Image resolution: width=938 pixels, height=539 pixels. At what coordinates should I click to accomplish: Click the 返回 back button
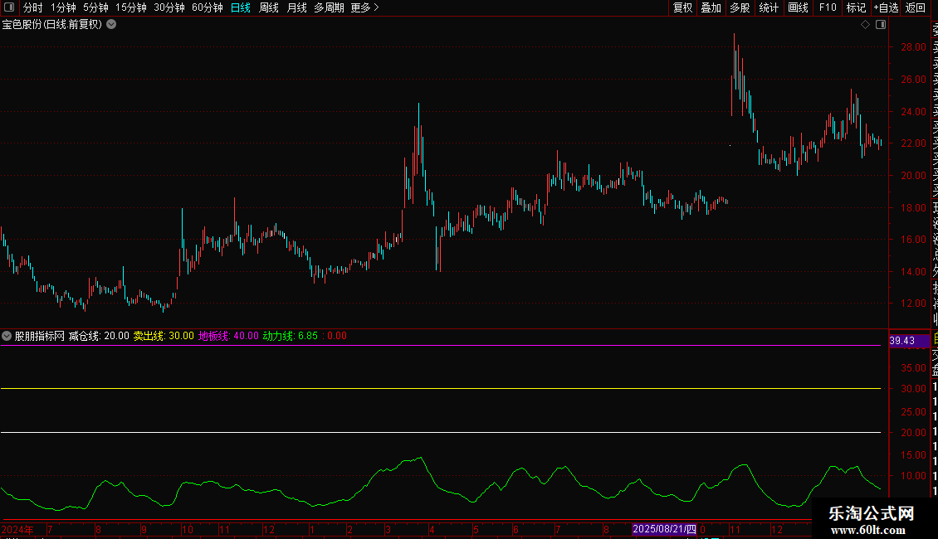pos(916,7)
